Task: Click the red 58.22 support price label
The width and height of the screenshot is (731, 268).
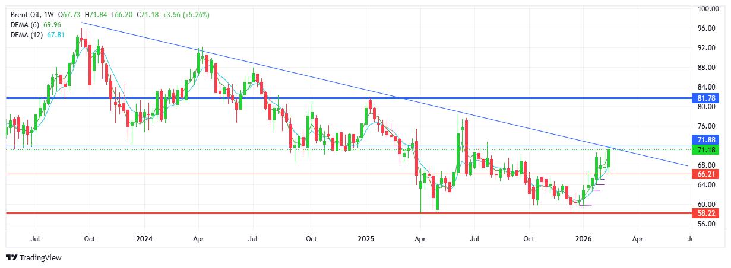Action: point(705,213)
